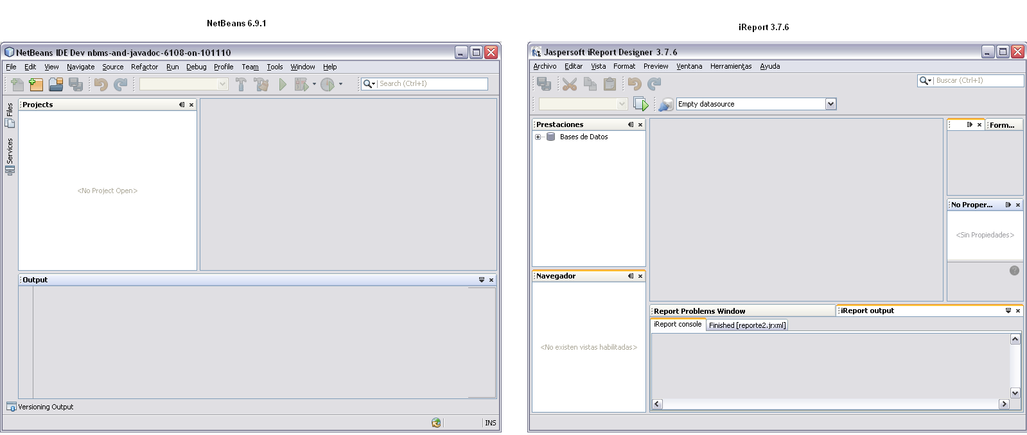1027x435 pixels.
Task: Open Team menu in NetBeans
Action: coord(250,67)
